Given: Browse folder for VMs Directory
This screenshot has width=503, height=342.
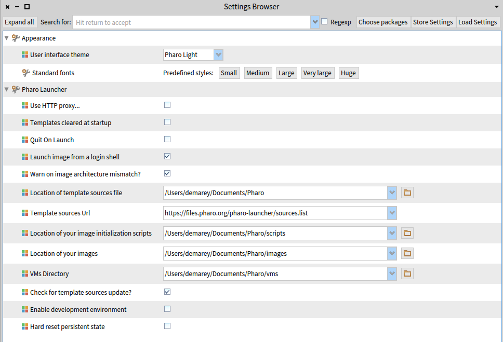Looking at the screenshot, I should (407, 273).
